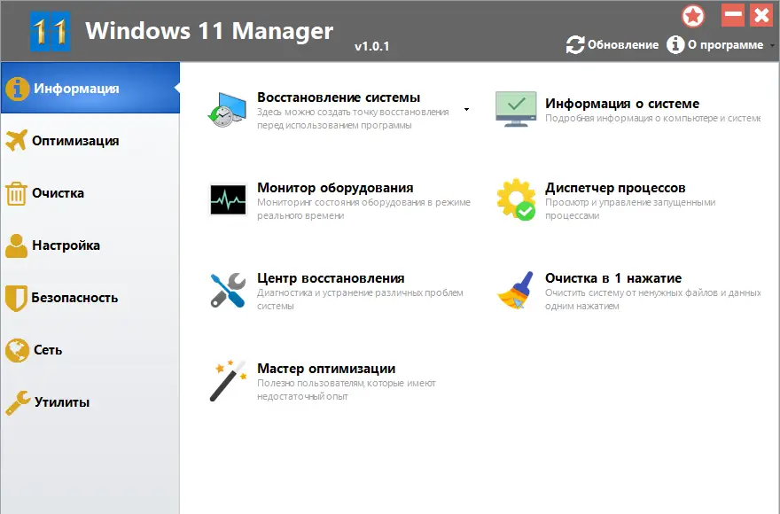
Task: Click the user silhouette icon for Настройка
Action: [17, 245]
